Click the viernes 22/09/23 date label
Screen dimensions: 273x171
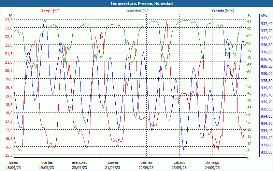(146, 165)
